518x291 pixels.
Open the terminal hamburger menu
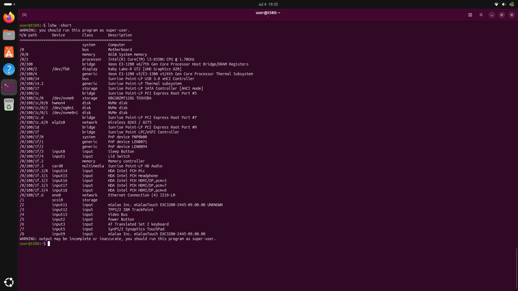pos(481,15)
